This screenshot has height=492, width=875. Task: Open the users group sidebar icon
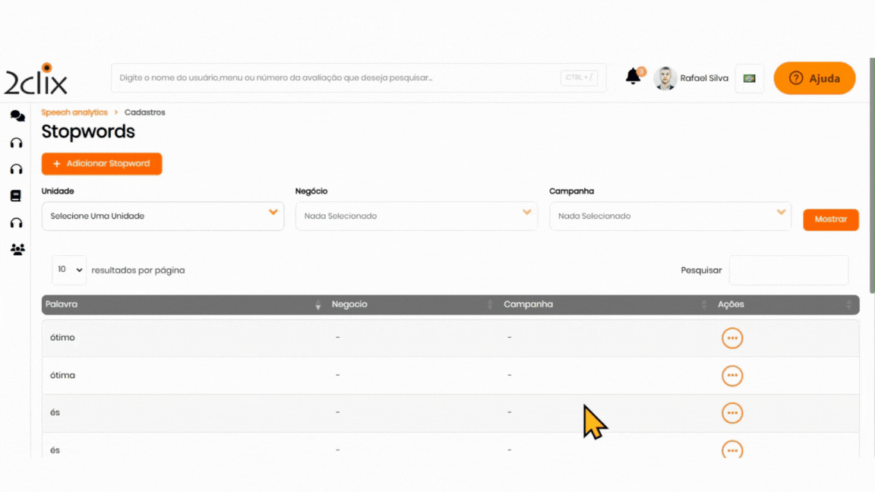(17, 249)
